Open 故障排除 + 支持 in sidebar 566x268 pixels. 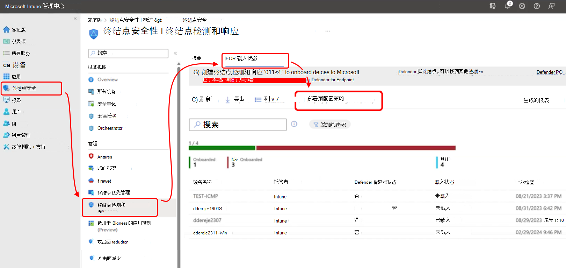point(24,147)
